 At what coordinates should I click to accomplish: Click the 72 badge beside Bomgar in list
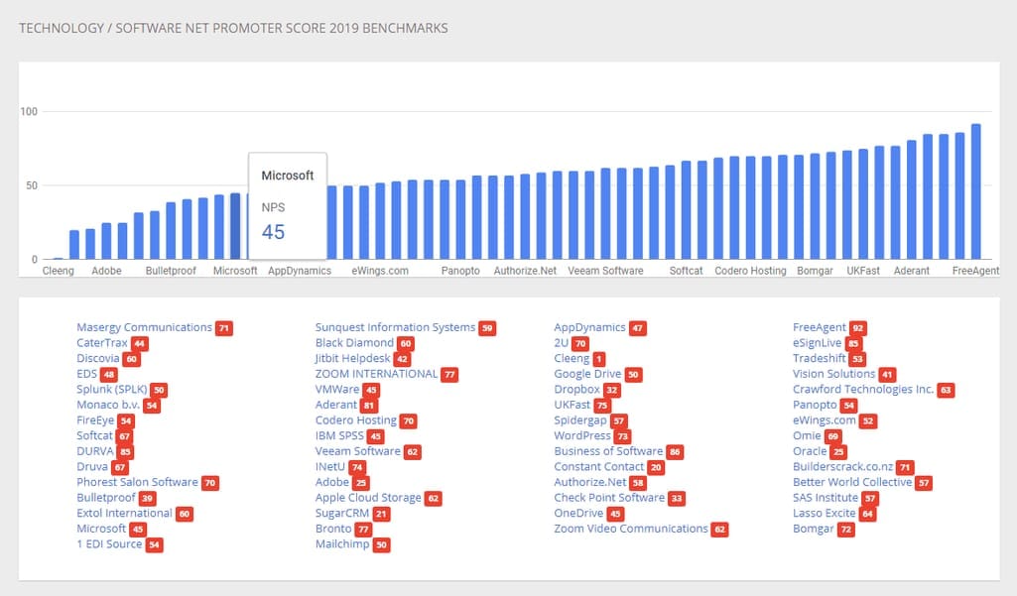tap(845, 530)
